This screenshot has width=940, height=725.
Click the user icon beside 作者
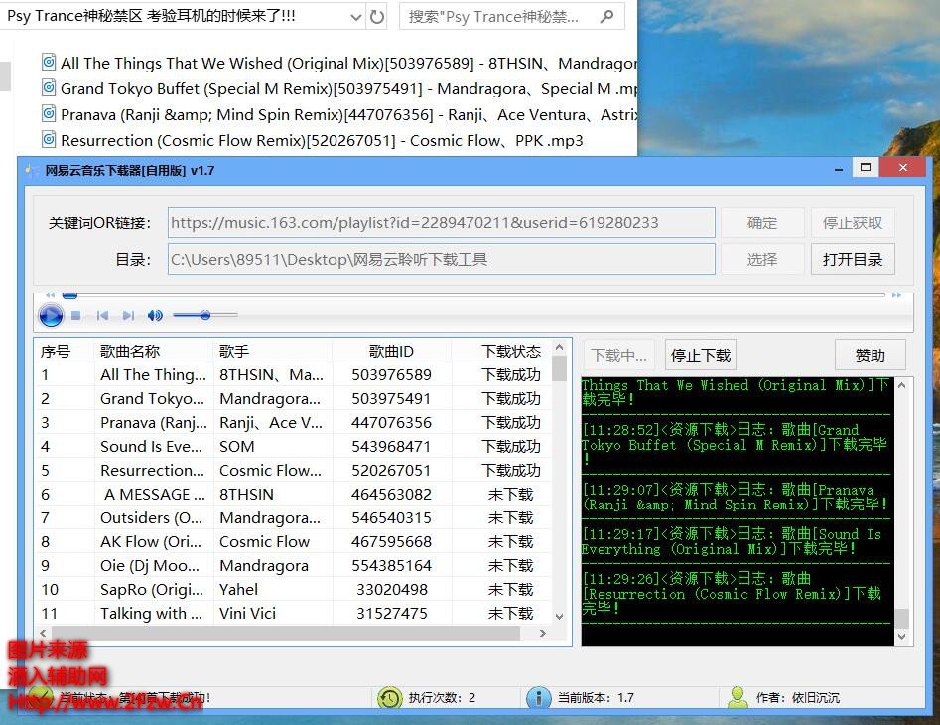[738, 698]
